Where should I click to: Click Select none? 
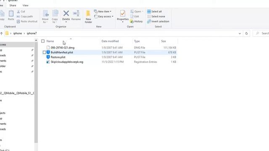[156, 16]
